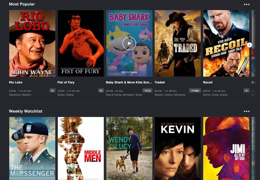The image size is (260, 180).
Task: Open Baby Shark & More Kids Songs title
Action: (x=129, y=83)
